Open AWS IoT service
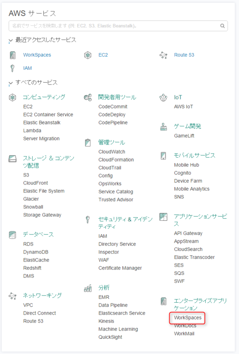 point(183,107)
